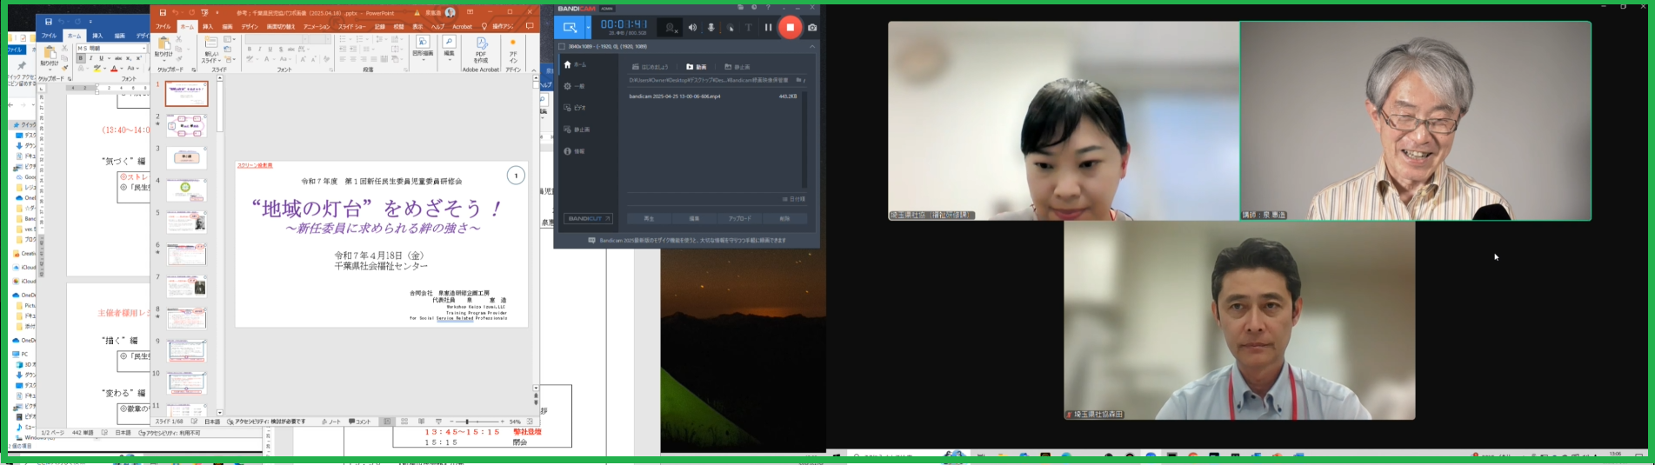This screenshot has height=465, width=1655.
Task: Toggle Underline in Word ribbon
Action: point(101,58)
